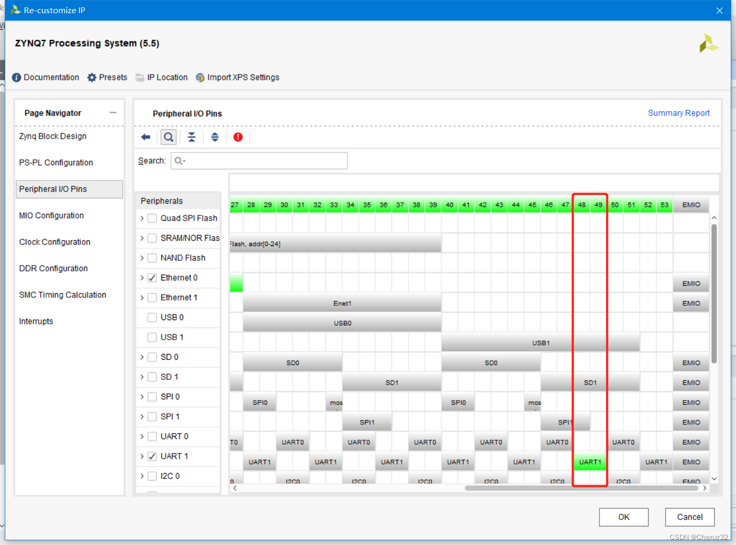
Task: Click scroll down arrow of pin grid
Action: [714, 479]
